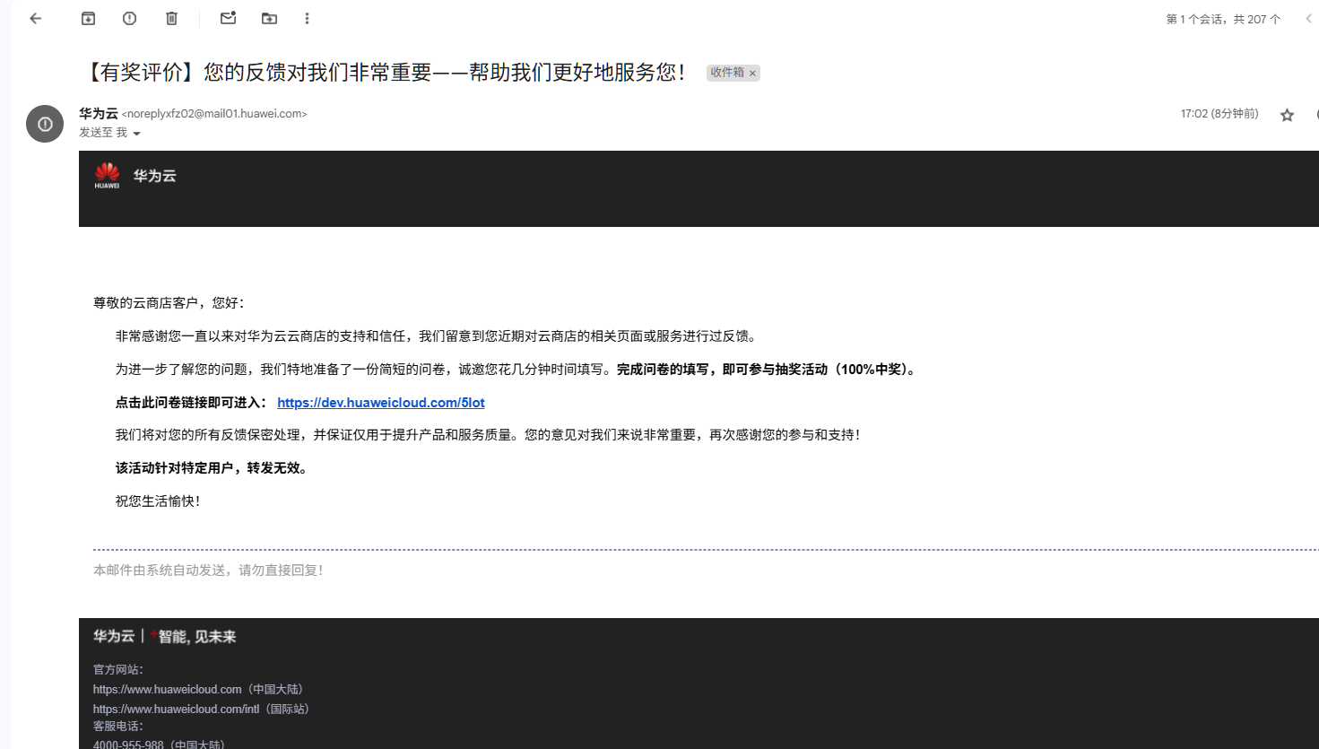Click sender name 华为云
This screenshot has width=1319, height=749.
tap(99, 114)
